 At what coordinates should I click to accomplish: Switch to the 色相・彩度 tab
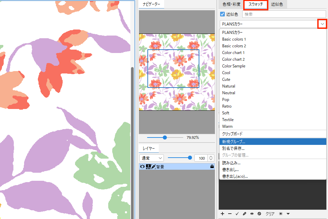tap(232, 4)
